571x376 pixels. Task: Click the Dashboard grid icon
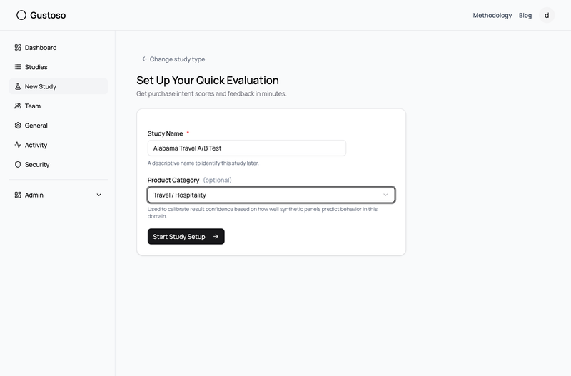coord(18,48)
